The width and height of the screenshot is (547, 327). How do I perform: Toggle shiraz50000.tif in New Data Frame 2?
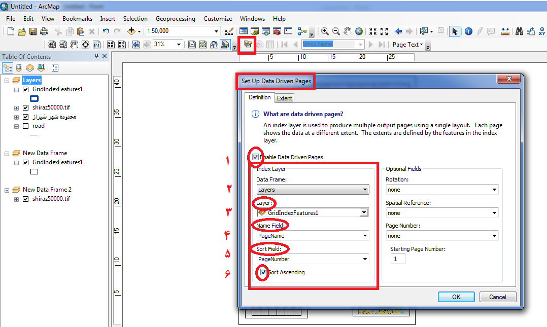coord(25,199)
